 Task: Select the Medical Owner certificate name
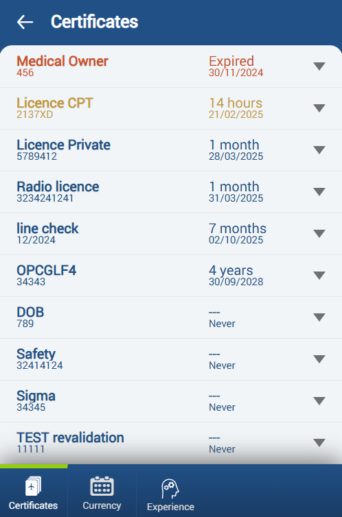point(62,61)
